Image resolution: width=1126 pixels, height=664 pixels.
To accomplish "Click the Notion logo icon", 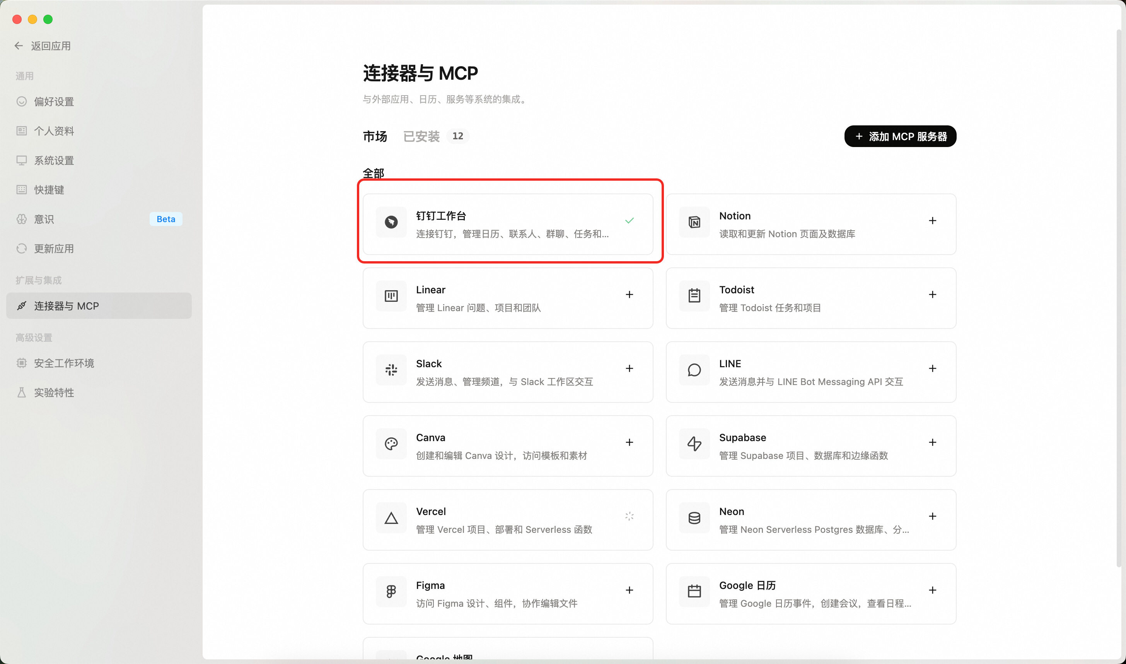I will click(694, 222).
